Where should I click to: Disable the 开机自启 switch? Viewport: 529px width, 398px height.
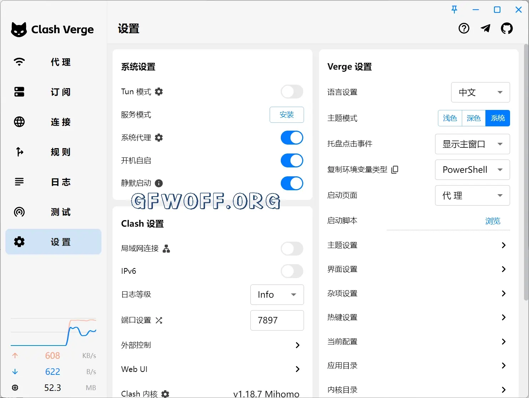coord(292,161)
